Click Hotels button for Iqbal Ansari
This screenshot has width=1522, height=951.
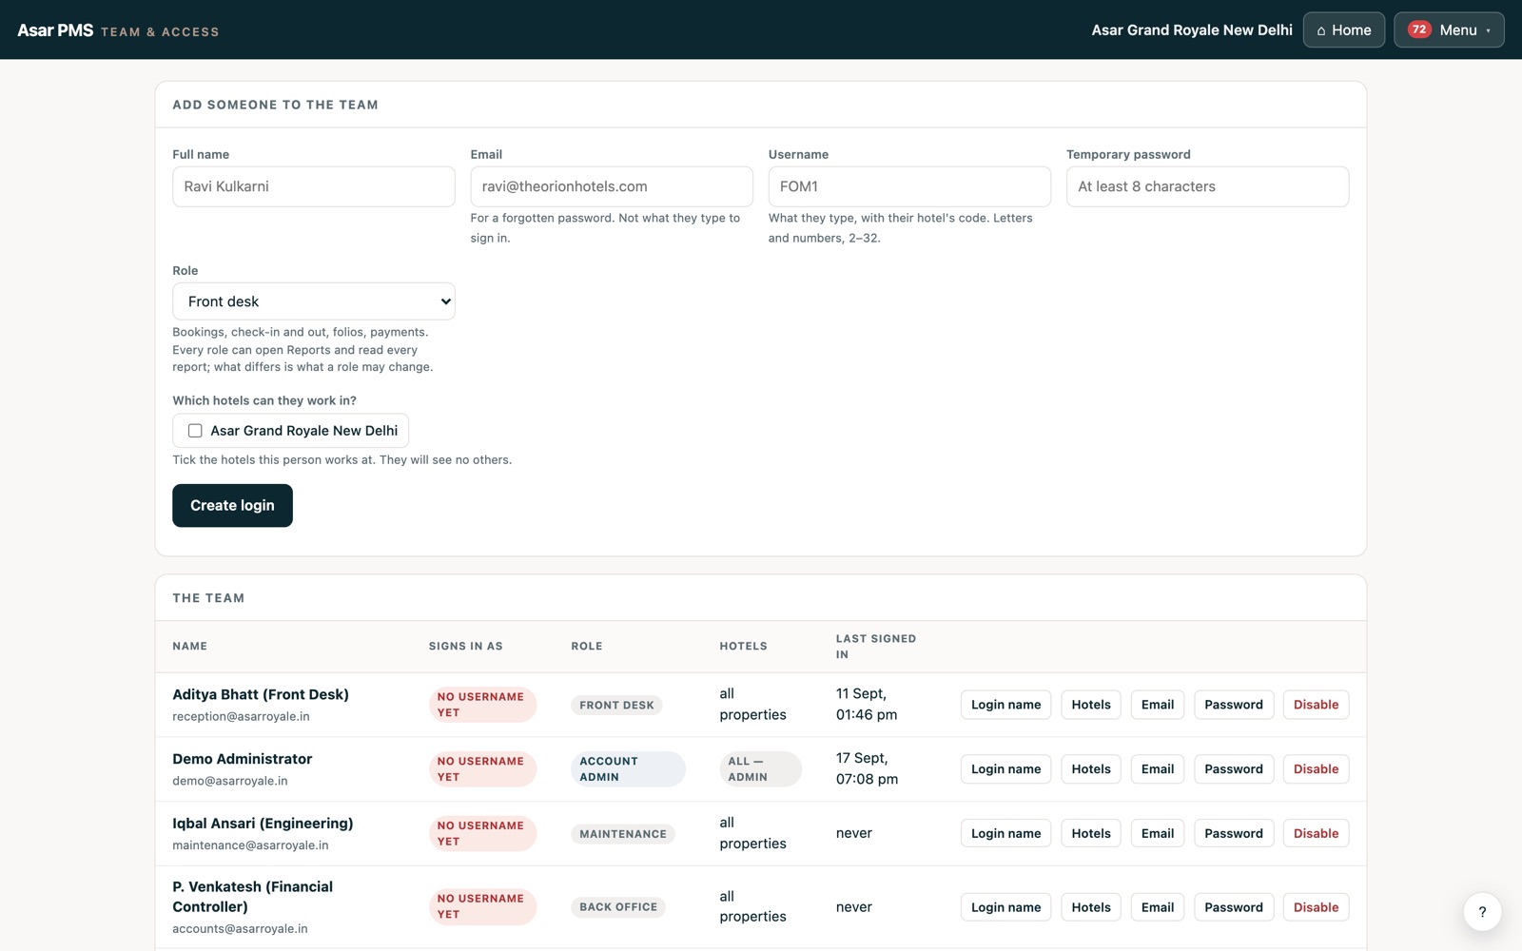(x=1091, y=834)
